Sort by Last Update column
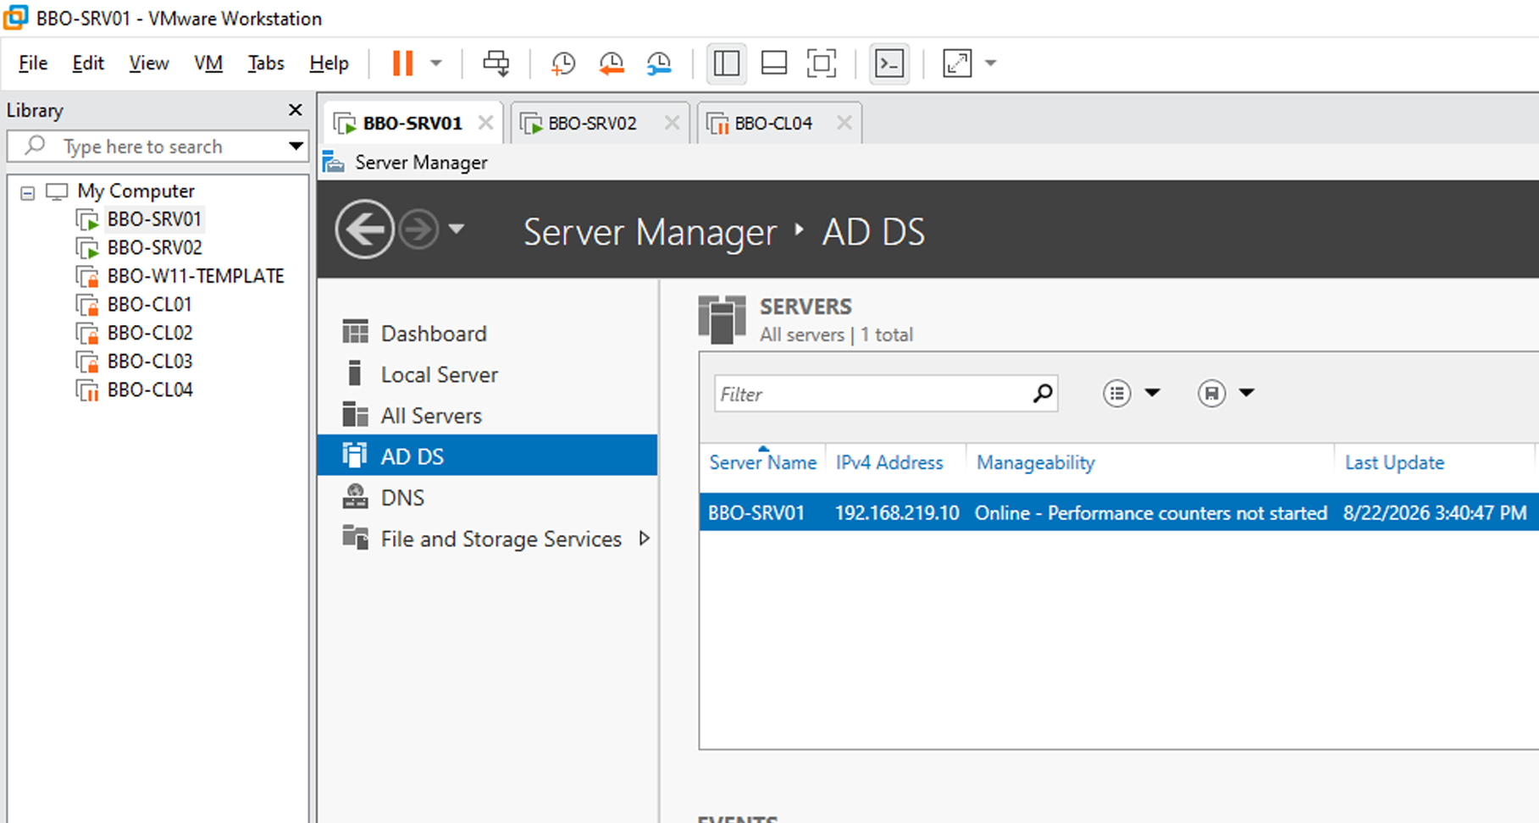The image size is (1539, 823). 1394,463
